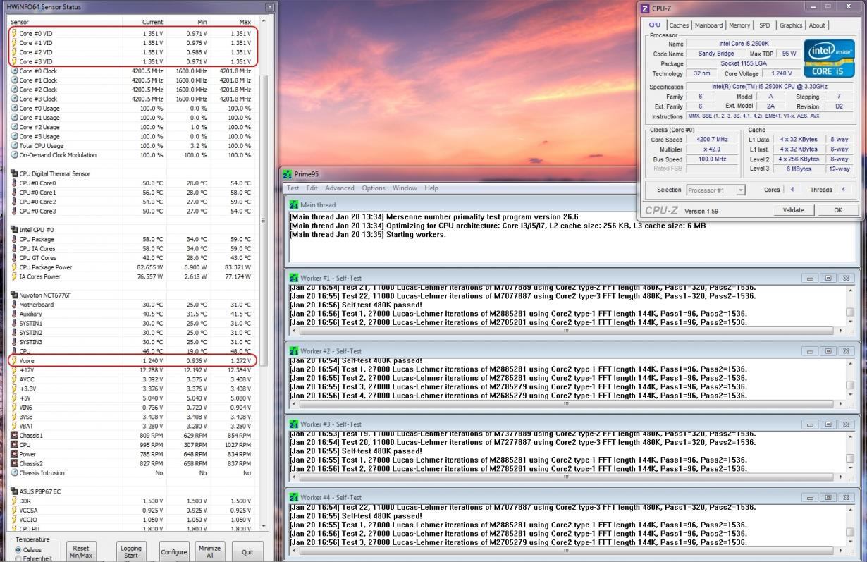This screenshot has width=867, height=562.
Task: Click the Intel Core i5 logo in CPU-Z
Action: coord(828,59)
